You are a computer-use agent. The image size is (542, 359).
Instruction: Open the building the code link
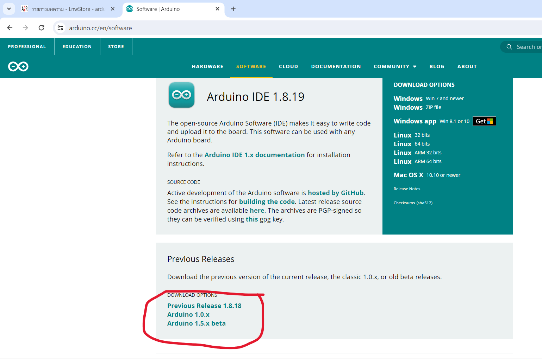coord(267,201)
